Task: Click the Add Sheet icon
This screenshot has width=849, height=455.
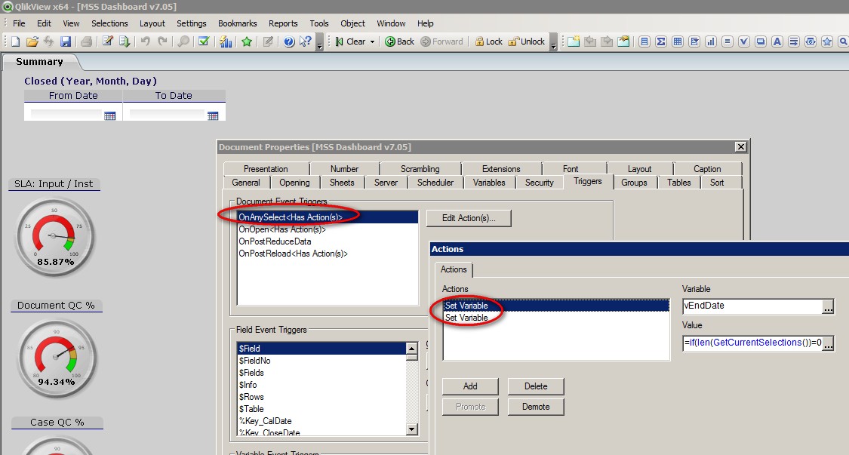Action: [574, 42]
